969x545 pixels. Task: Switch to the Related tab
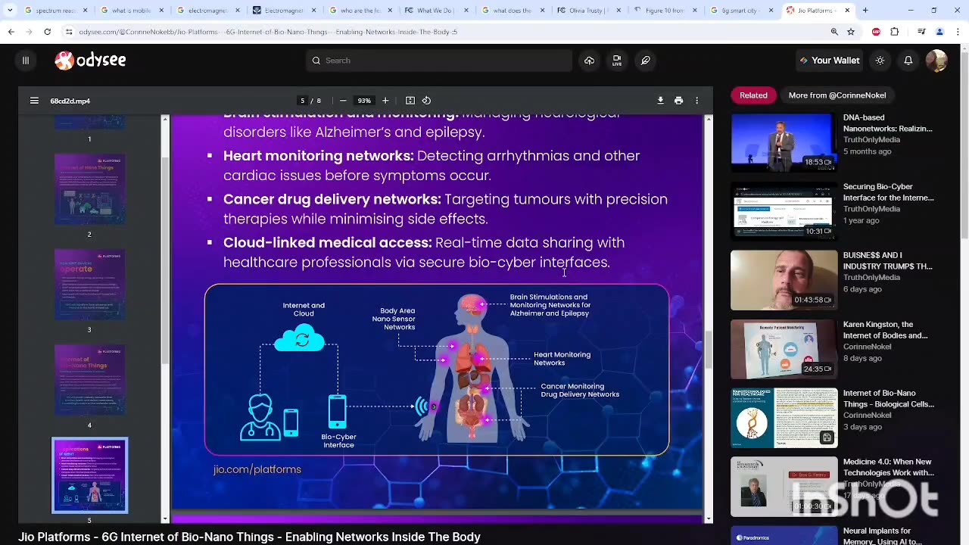753,95
